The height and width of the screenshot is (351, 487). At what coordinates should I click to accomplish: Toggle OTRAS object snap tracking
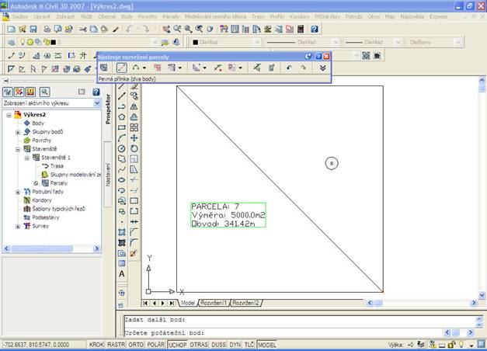point(199,345)
